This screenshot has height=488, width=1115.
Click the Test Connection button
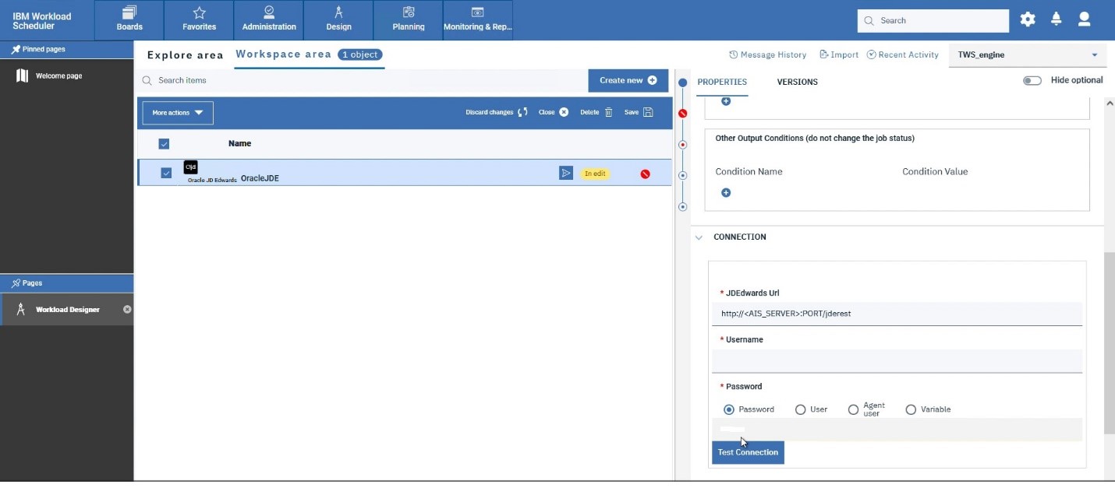click(748, 452)
